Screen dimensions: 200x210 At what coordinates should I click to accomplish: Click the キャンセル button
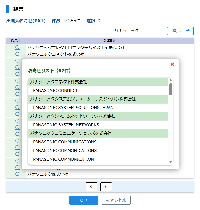(x=116, y=200)
